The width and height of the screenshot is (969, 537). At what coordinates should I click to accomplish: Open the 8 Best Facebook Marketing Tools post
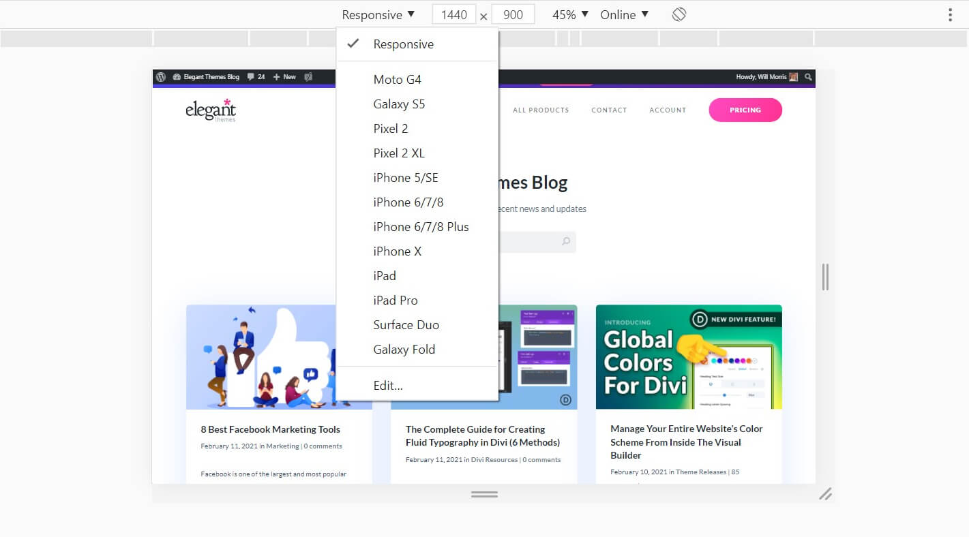tap(270, 429)
